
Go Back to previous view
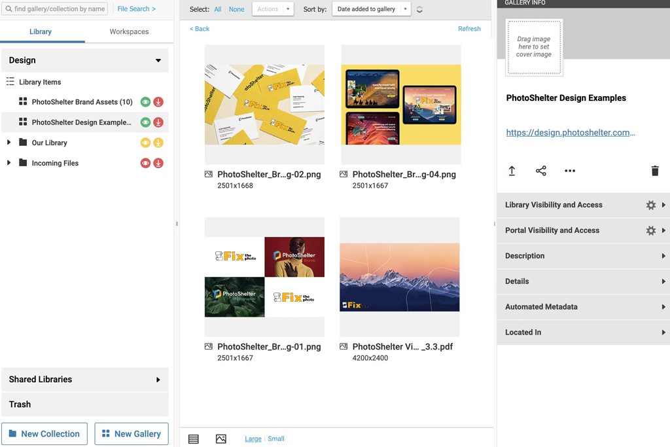[x=200, y=29]
